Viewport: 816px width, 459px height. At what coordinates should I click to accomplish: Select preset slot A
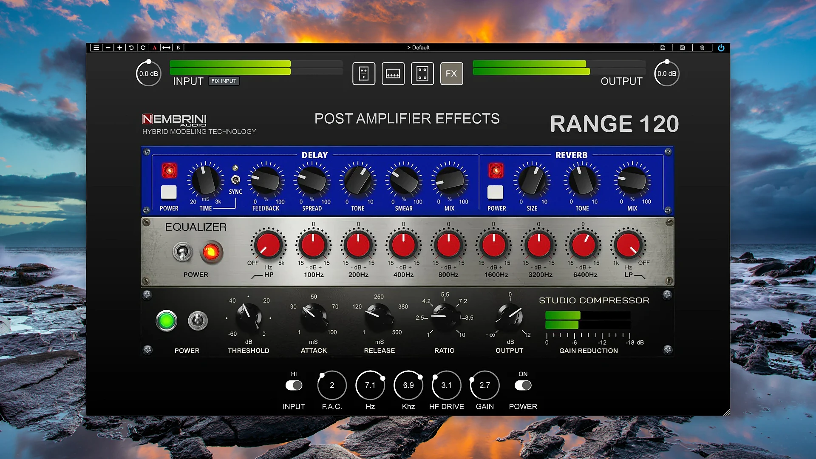[155, 48]
